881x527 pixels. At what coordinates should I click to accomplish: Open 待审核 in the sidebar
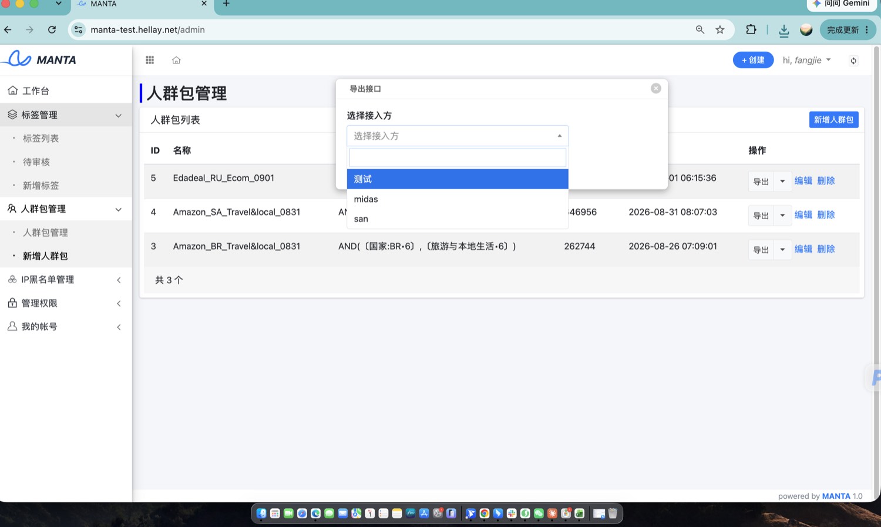coord(36,162)
